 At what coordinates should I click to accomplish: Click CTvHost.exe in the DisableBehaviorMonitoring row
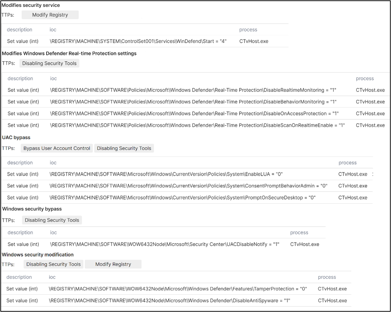[x=370, y=102]
